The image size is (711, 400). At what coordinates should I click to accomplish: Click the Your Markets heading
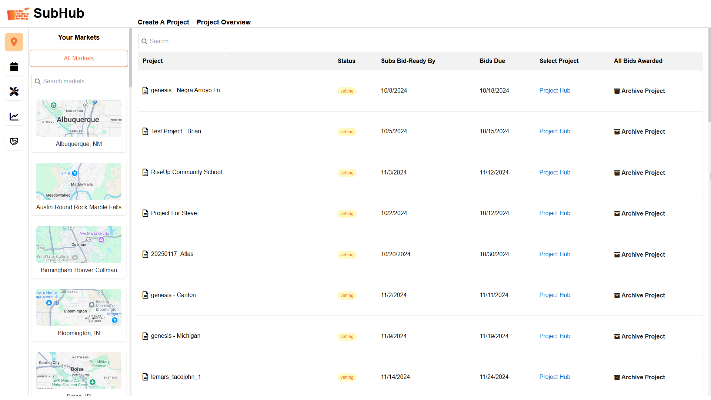pyautogui.click(x=79, y=37)
